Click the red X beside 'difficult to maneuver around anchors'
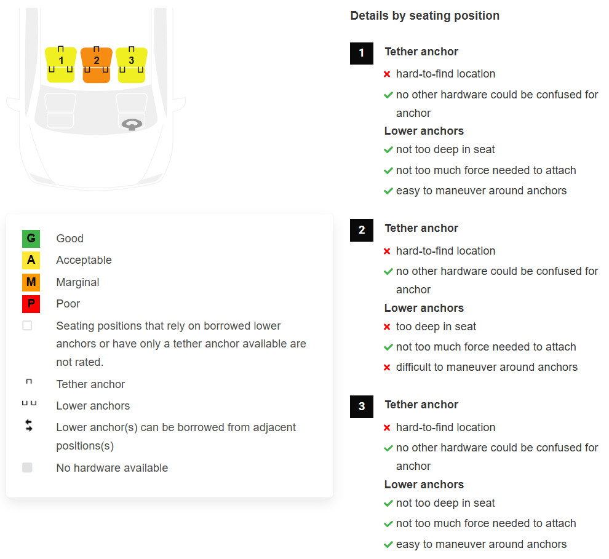This screenshot has width=609, height=559. pyautogui.click(x=387, y=368)
